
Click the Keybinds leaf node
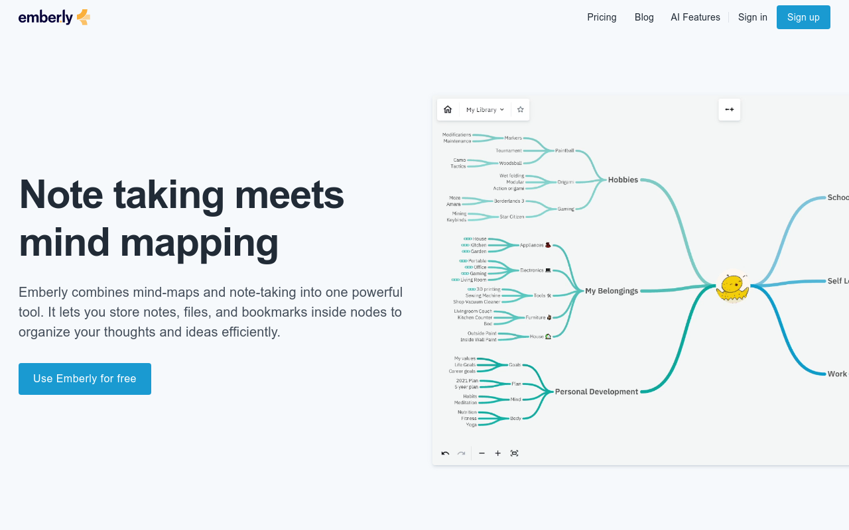(456, 220)
